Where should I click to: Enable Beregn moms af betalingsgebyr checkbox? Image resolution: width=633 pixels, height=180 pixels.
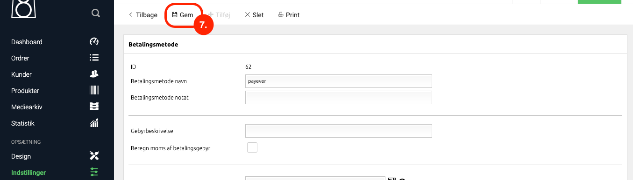[252, 147]
